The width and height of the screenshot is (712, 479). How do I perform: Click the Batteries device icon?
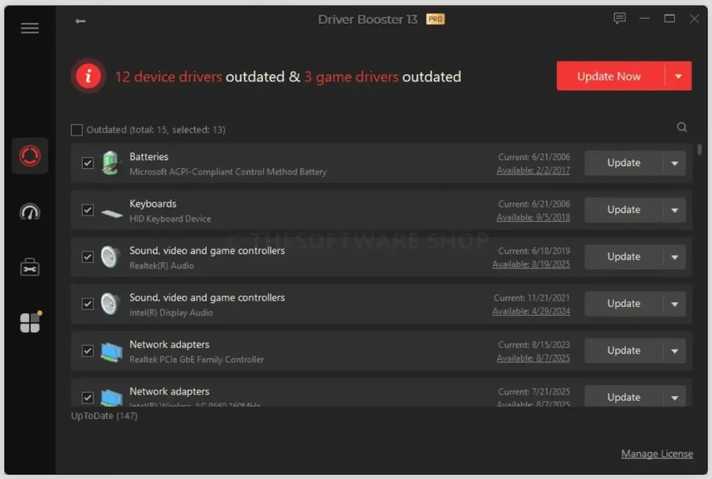pos(111,163)
